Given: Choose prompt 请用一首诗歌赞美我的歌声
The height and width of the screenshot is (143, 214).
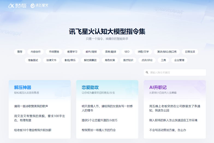Looking at the screenshot, I should (31, 106).
